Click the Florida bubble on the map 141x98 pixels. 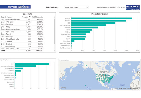[109, 82]
